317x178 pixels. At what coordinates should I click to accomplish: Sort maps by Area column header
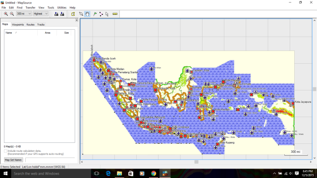click(48, 33)
